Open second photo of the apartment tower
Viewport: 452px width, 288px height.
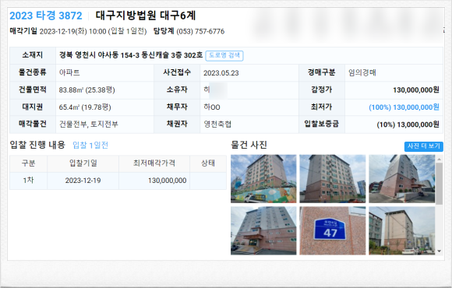[x=332, y=178]
